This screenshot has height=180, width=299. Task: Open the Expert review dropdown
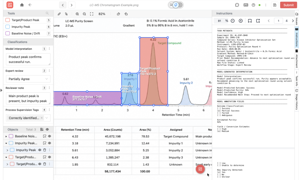pos(28,79)
